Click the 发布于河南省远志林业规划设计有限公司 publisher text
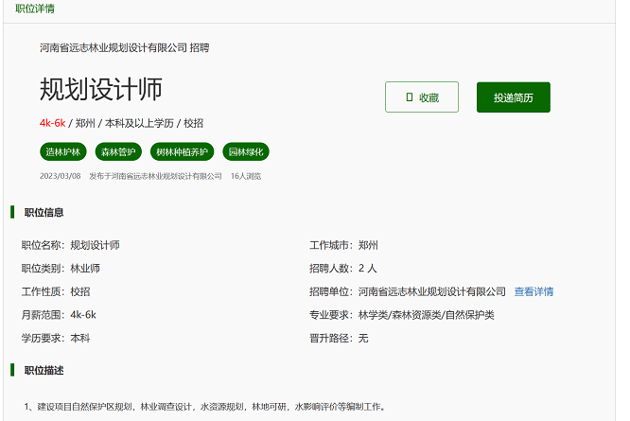Screen dimensions: 630x421 tap(155, 176)
